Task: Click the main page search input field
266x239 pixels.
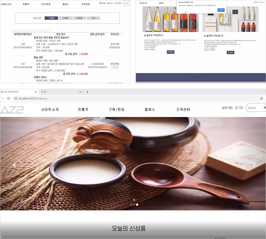Action: point(254,108)
